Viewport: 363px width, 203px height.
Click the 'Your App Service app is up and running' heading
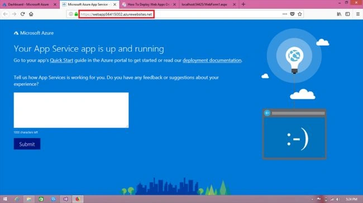tap(89, 49)
